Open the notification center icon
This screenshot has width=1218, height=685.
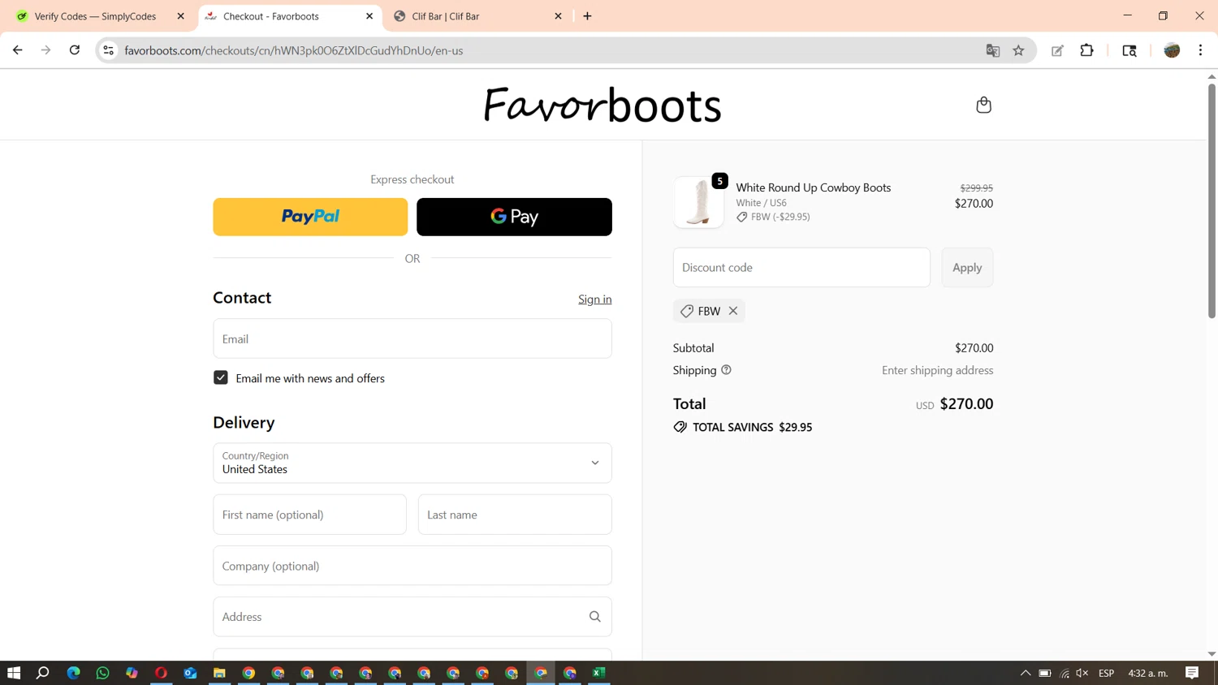tap(1192, 673)
